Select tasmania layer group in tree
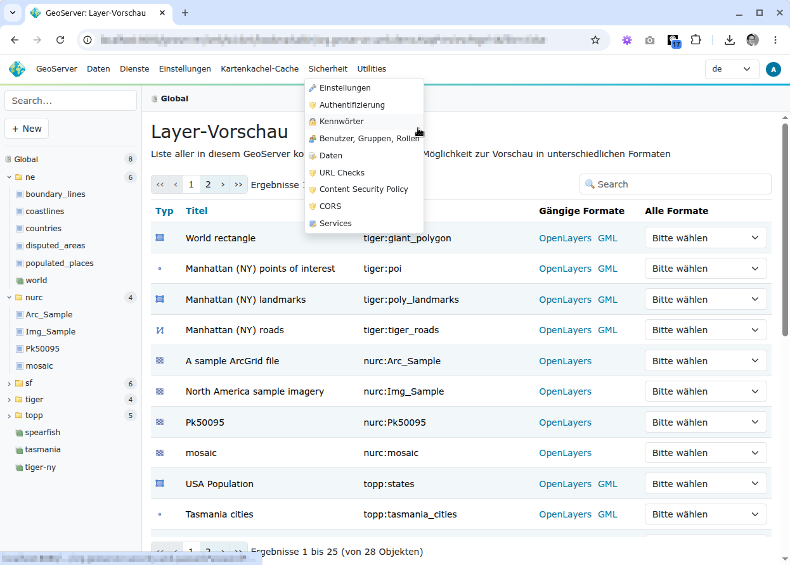790x565 pixels. pyautogui.click(x=43, y=450)
